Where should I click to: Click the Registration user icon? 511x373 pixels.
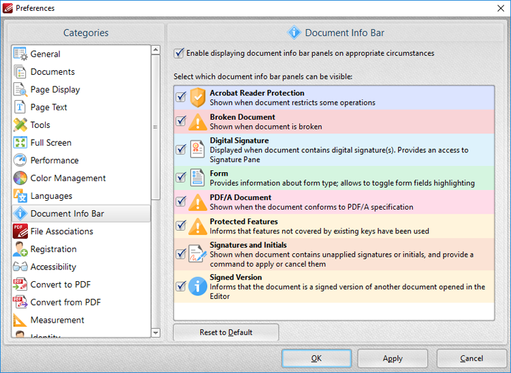coord(20,249)
